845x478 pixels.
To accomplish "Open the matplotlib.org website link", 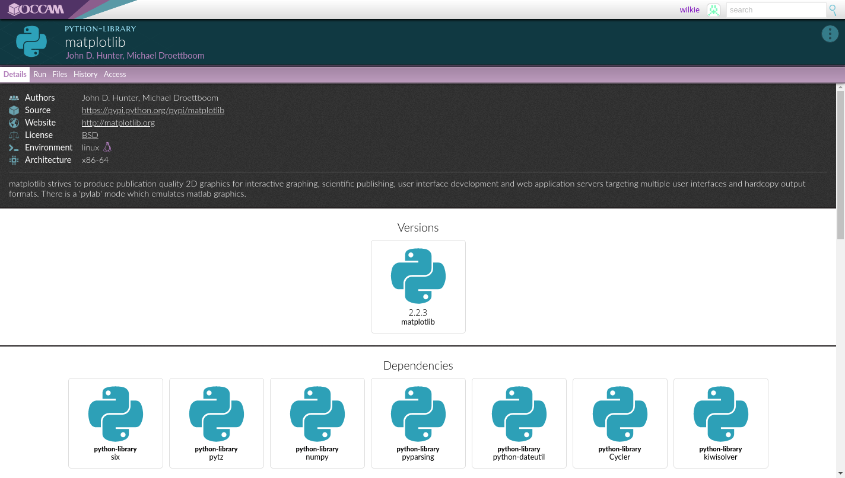I will tap(118, 123).
